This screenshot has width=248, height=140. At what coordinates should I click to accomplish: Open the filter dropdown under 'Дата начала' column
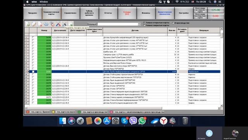(67, 35)
